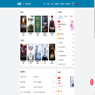Open the cover showing a man in red coat
The width and height of the screenshot is (95, 95).
tap(52, 24)
